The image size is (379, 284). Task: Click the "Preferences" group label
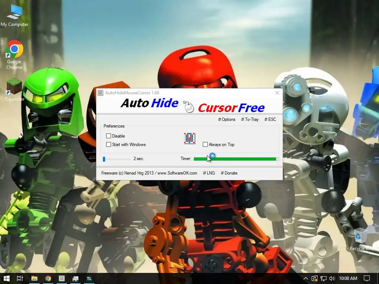tap(114, 126)
